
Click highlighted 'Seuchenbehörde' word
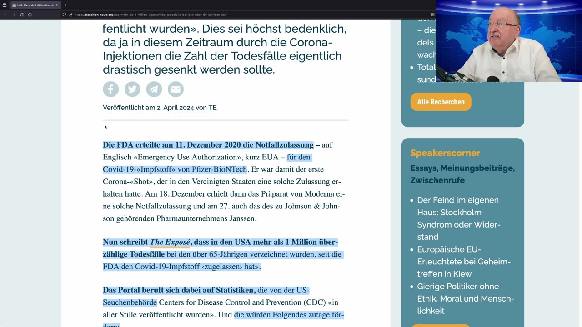click(130, 302)
